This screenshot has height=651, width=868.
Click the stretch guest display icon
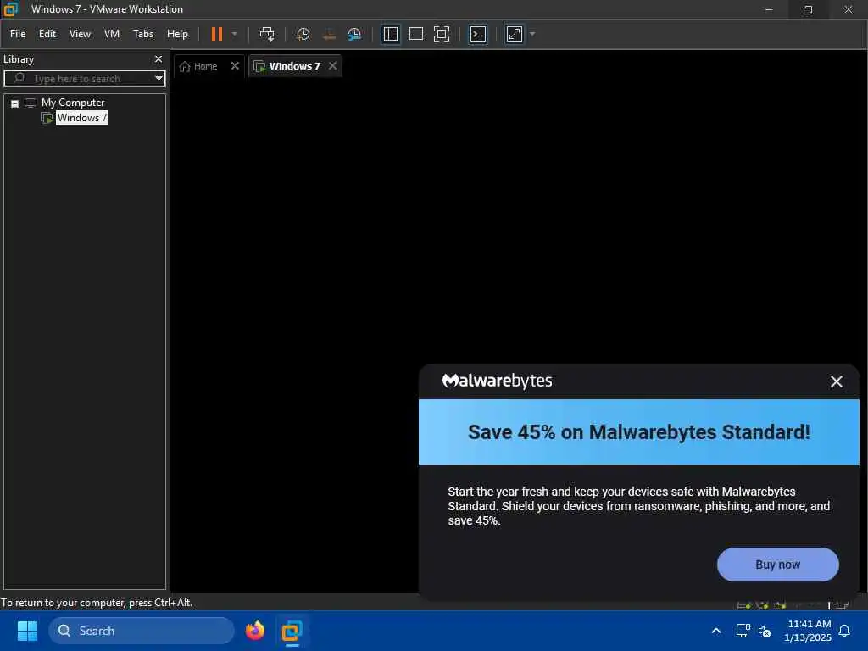click(x=515, y=34)
